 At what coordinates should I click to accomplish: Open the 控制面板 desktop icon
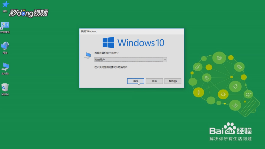(x=5, y=27)
